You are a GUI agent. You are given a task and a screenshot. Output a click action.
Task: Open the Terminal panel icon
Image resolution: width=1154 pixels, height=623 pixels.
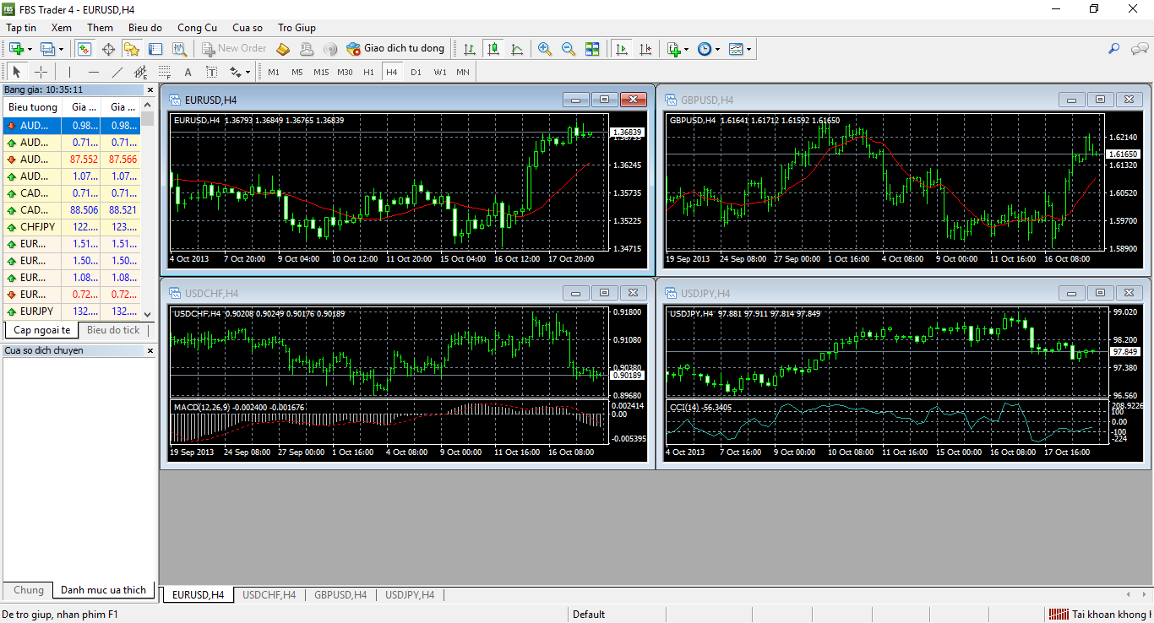(x=155, y=49)
